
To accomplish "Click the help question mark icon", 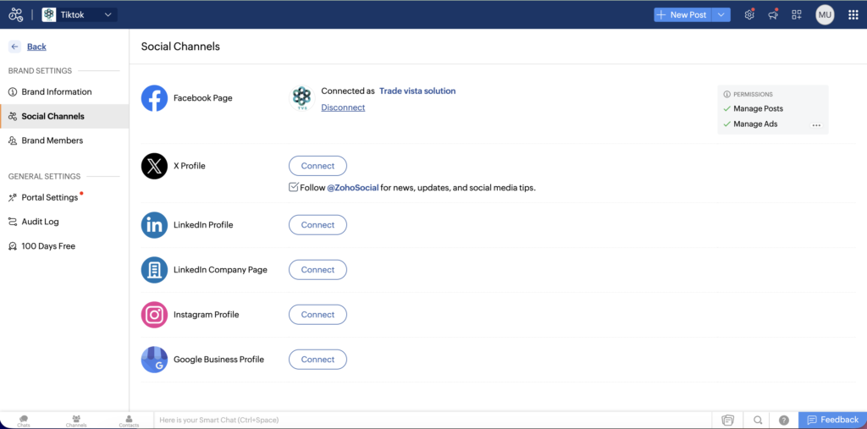I will click(x=784, y=420).
